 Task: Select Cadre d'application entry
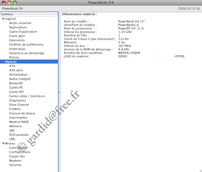point(23,32)
